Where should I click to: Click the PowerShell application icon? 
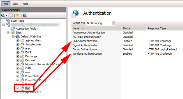click(x=22, y=76)
